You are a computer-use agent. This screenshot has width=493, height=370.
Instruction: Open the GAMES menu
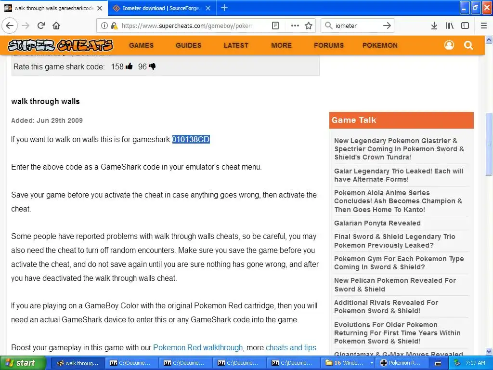coord(141,45)
